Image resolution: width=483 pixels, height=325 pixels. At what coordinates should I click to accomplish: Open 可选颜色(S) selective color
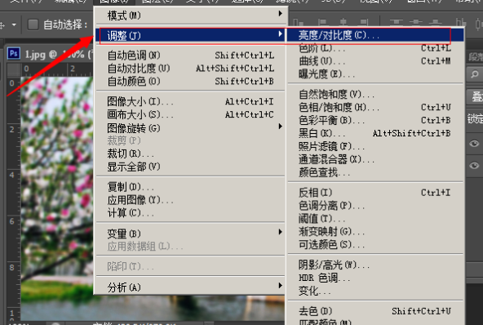[x=375, y=245]
